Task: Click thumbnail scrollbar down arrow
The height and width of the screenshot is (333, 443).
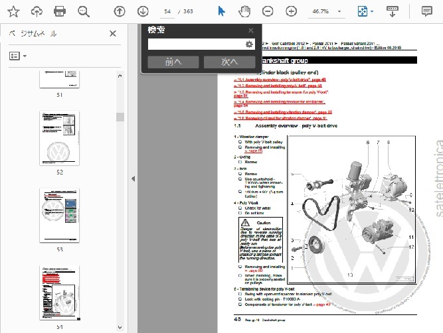Action: (120, 327)
